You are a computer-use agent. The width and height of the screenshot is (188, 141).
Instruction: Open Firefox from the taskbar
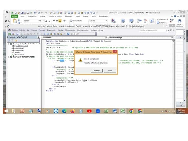pyautogui.click(x=72, y=111)
